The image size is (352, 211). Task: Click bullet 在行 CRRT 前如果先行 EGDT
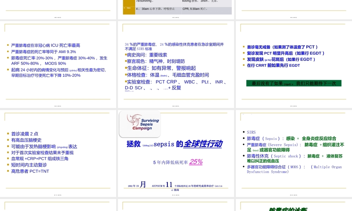[x=274, y=65]
